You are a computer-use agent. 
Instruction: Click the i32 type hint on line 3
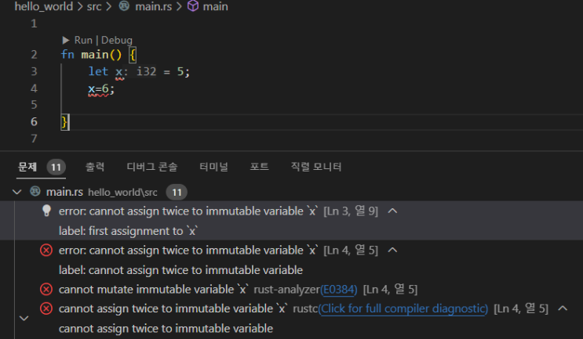coord(146,71)
